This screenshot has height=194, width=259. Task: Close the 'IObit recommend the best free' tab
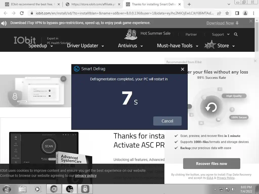click(59, 4)
